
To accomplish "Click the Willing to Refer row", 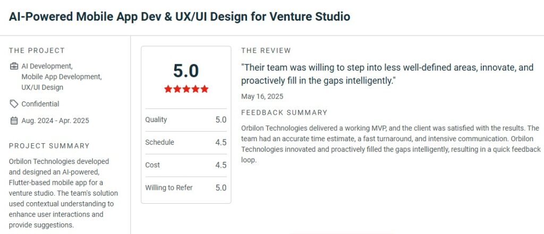I will pos(185,187).
